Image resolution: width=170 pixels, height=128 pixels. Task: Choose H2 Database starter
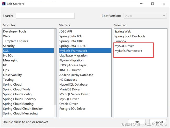(x=68, y=80)
